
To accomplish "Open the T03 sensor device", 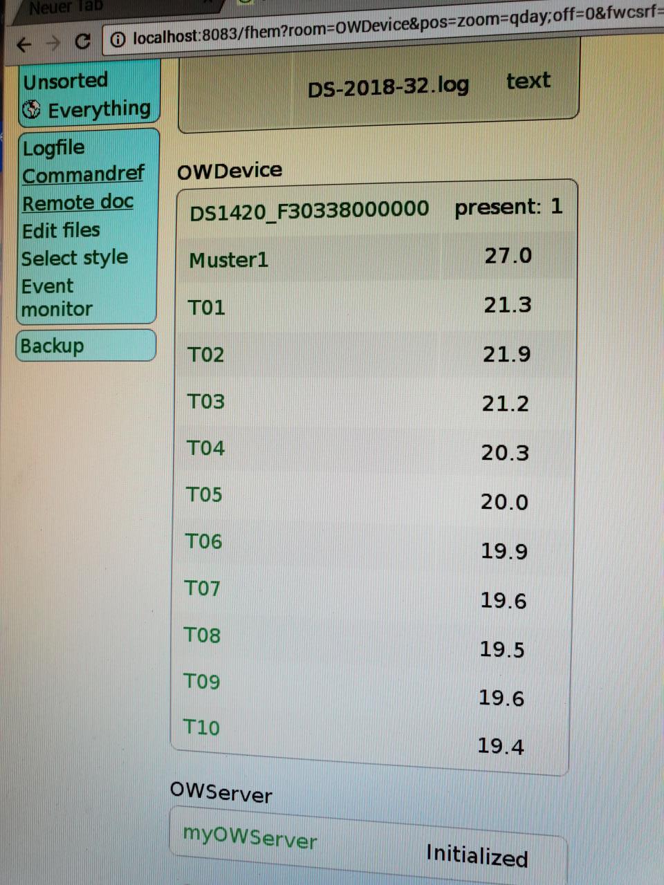I will [x=206, y=402].
